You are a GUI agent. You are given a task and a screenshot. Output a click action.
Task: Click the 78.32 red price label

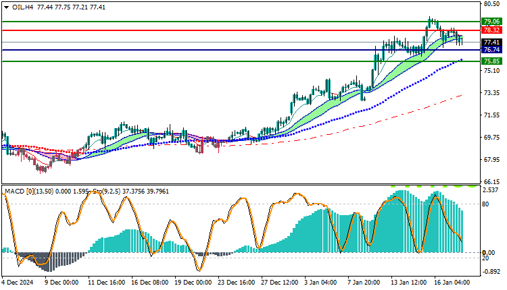491,30
